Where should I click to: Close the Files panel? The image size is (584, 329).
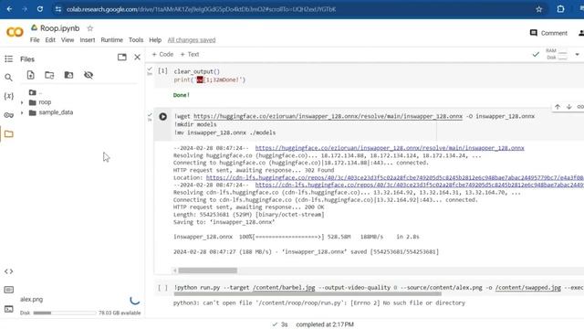[138, 57]
